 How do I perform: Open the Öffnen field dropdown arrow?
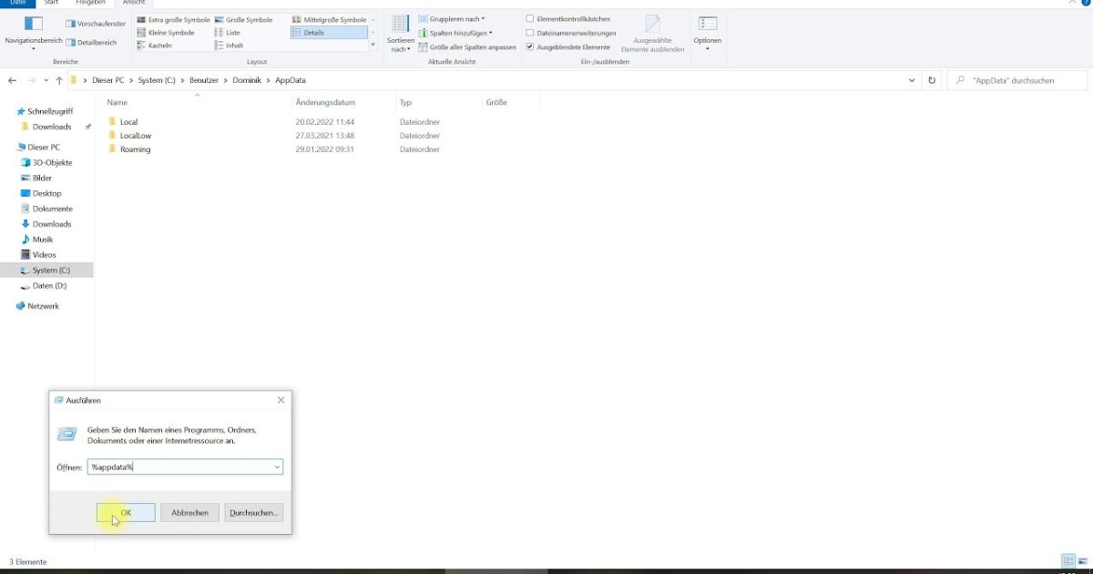(x=276, y=466)
